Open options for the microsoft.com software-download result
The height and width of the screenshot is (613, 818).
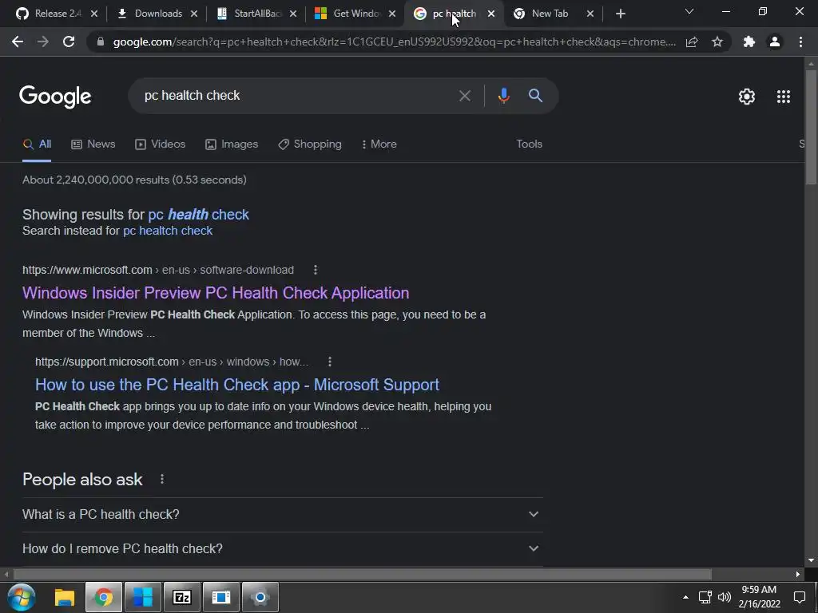point(315,270)
